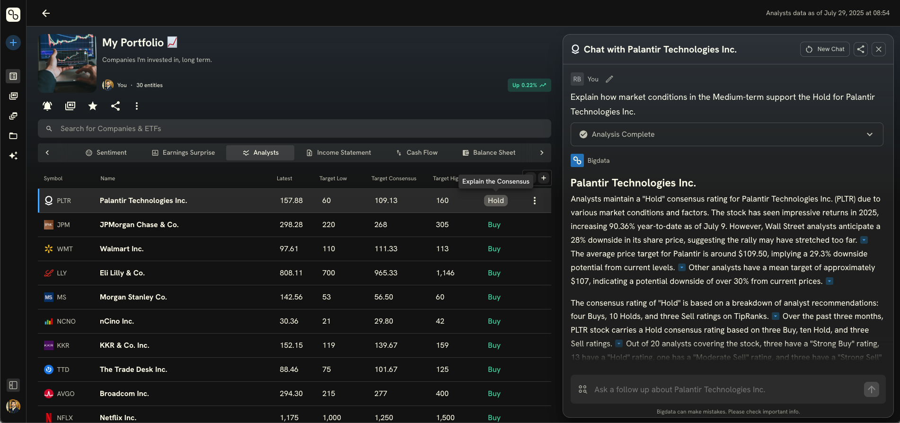The width and height of the screenshot is (900, 423).
Task: Click the nCino bar chart logo icon
Action: (49, 321)
